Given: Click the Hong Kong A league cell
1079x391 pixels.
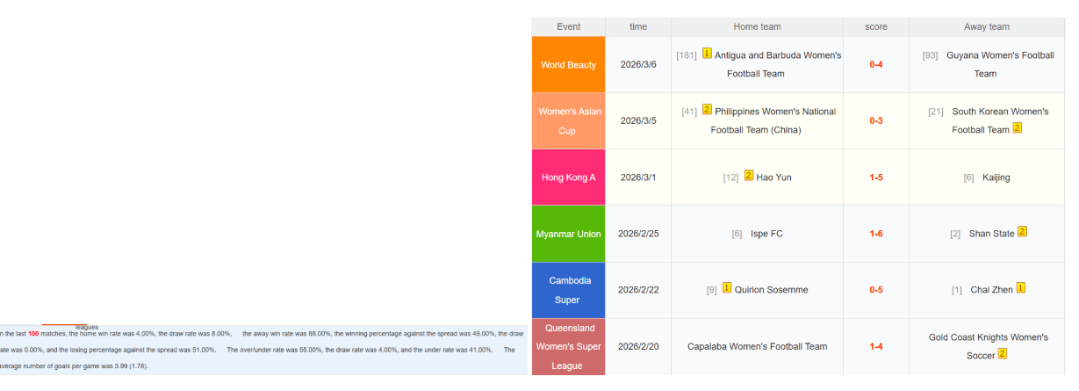Looking at the screenshot, I should [x=568, y=177].
